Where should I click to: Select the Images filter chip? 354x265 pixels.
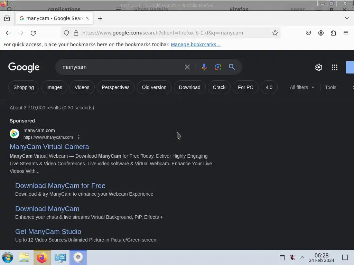[54, 87]
